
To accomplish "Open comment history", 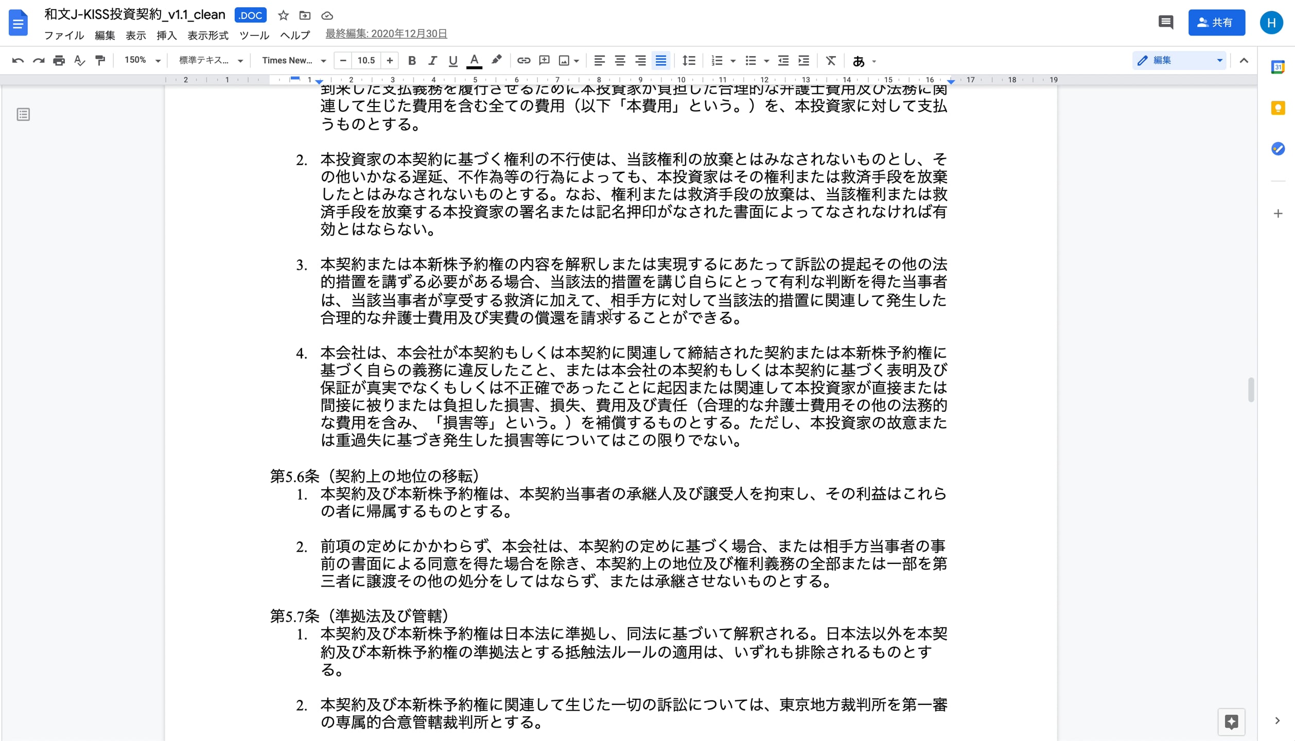I will tap(1165, 22).
